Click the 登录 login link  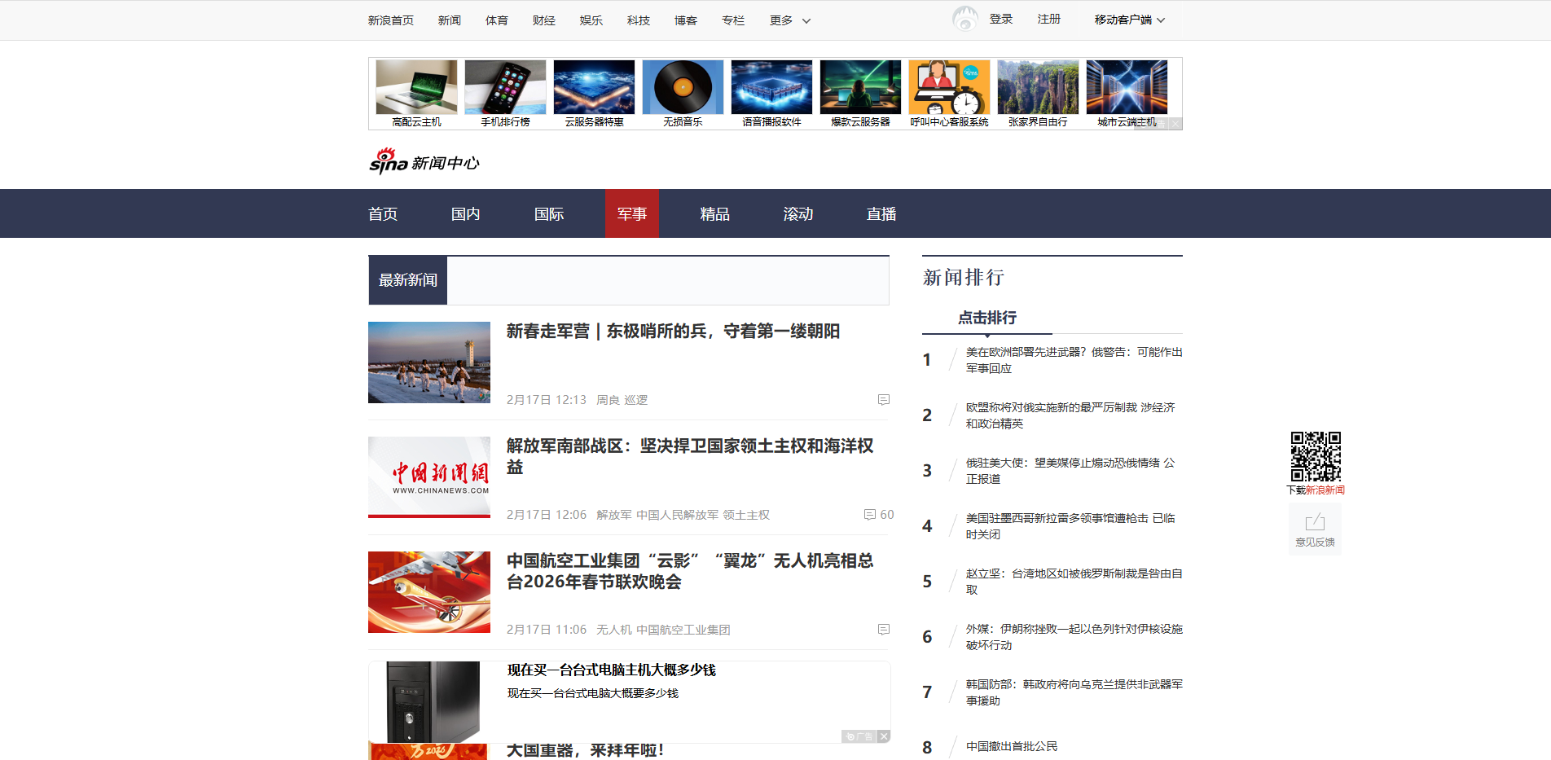1000,18
